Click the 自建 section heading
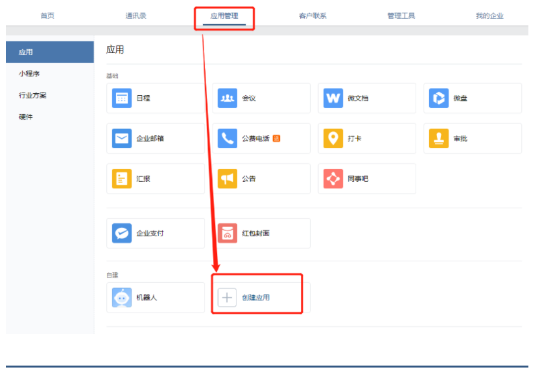 pyautogui.click(x=112, y=276)
